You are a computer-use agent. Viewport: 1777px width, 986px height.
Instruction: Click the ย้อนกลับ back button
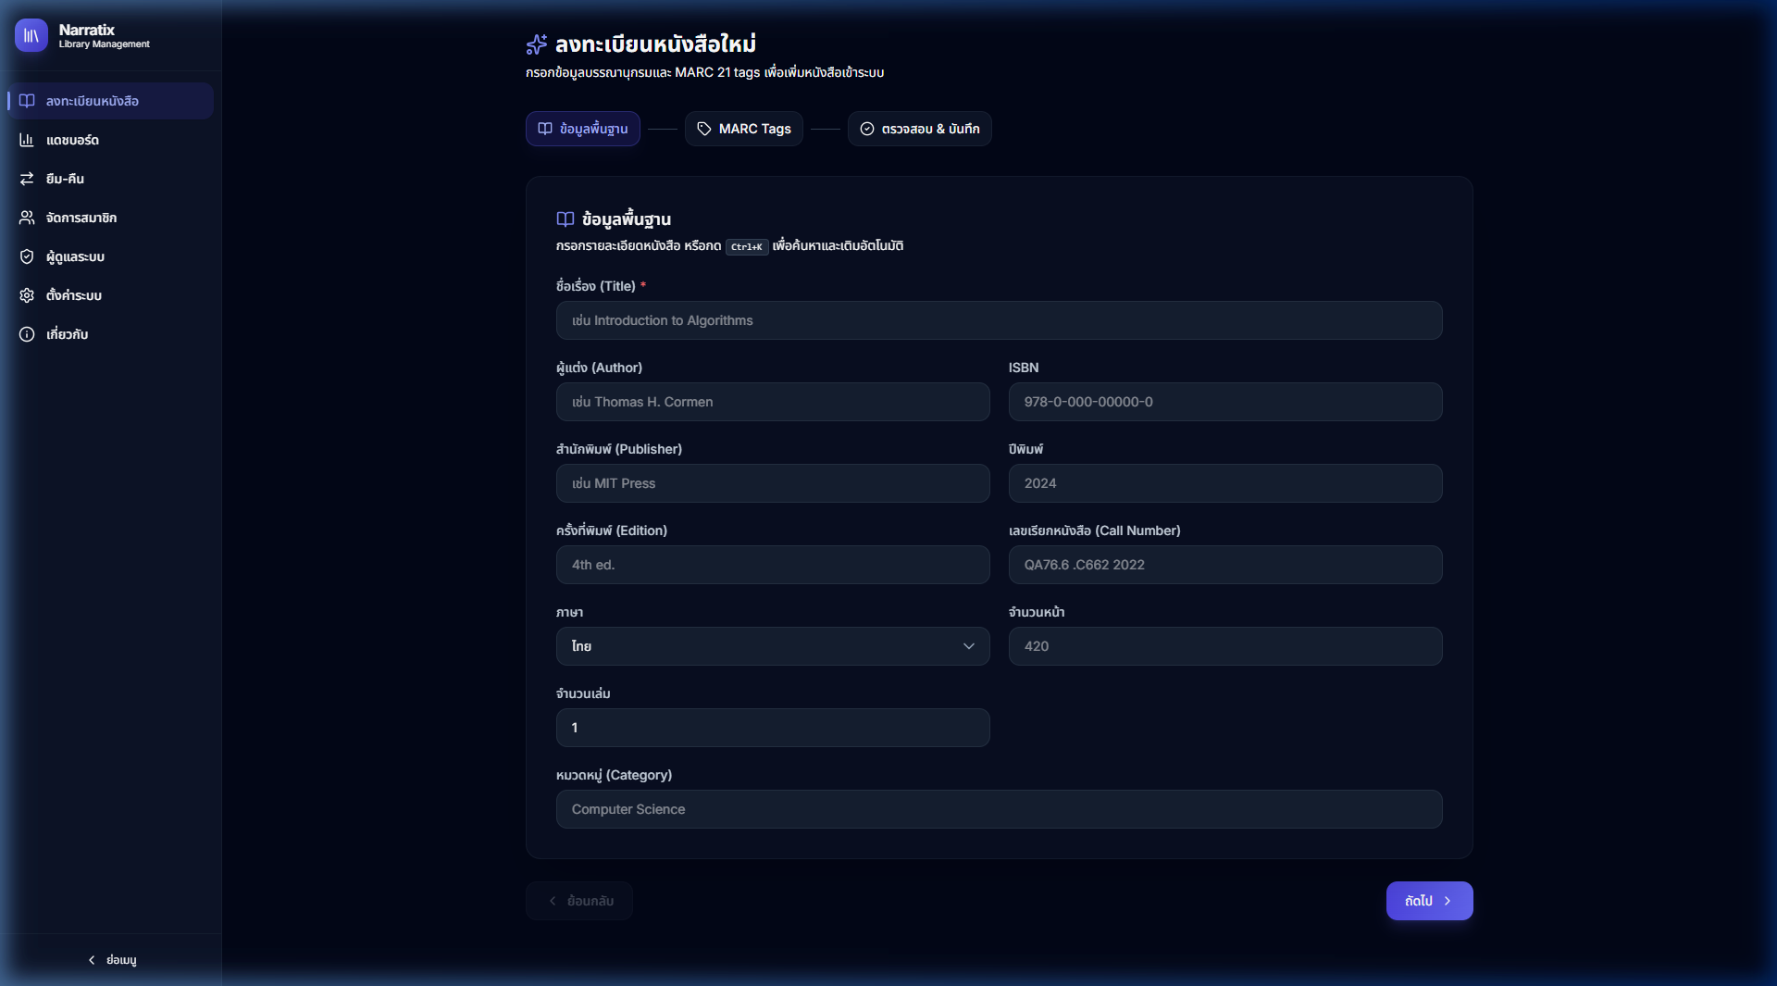tap(579, 901)
